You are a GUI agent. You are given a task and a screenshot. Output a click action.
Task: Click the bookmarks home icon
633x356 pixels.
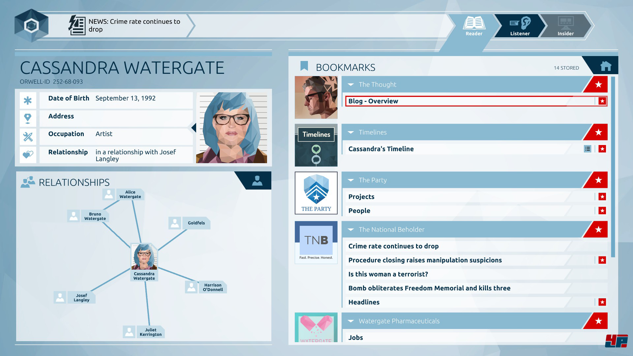tap(605, 66)
